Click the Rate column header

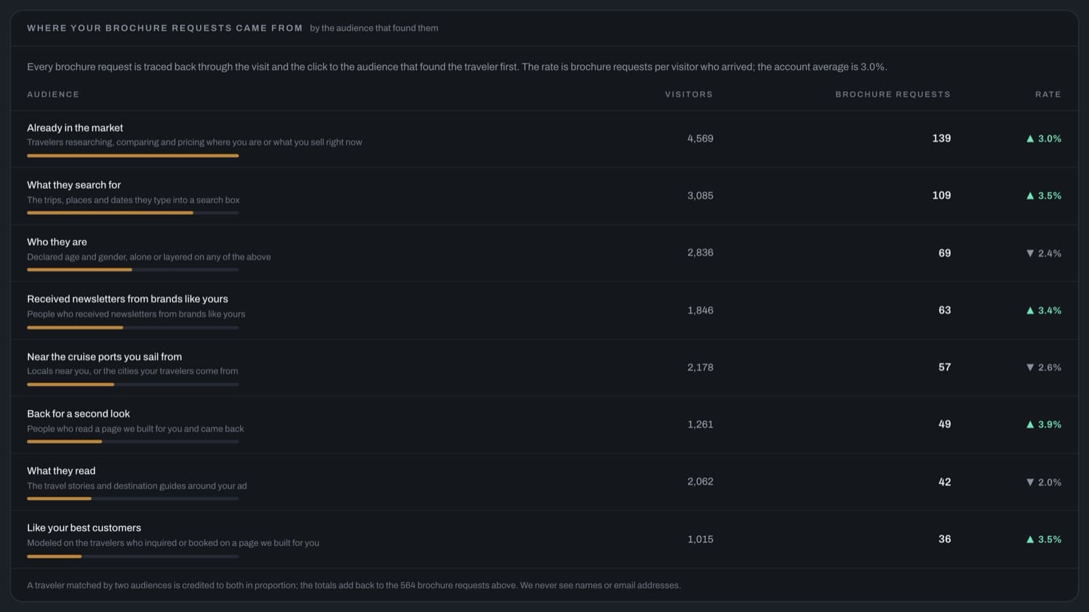point(1048,94)
